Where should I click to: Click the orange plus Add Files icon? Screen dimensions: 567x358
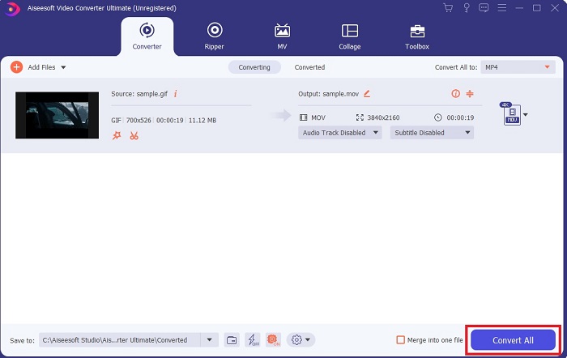click(x=16, y=67)
